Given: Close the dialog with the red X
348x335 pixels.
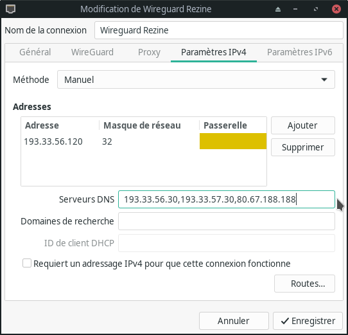Looking at the screenshot, I should (336, 9).
